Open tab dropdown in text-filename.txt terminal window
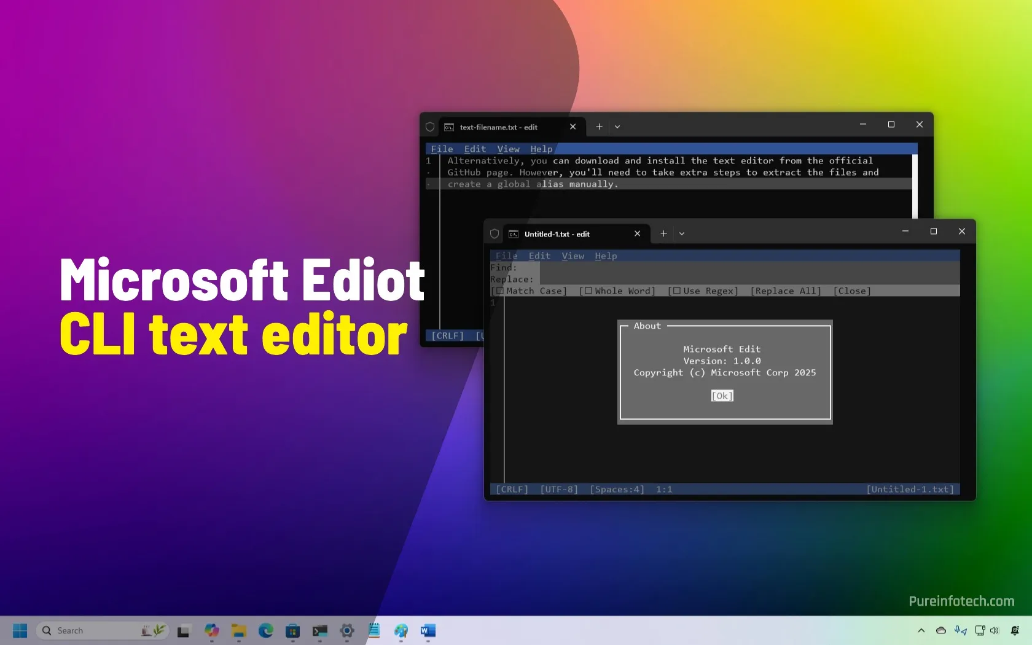Viewport: 1032px width, 645px height. (x=617, y=127)
